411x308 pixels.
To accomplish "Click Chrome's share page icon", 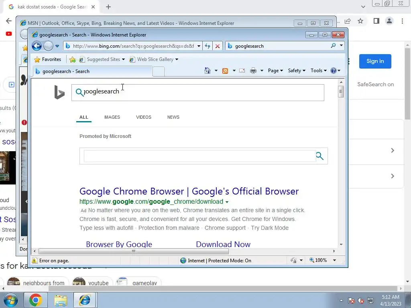I will pos(348,21).
